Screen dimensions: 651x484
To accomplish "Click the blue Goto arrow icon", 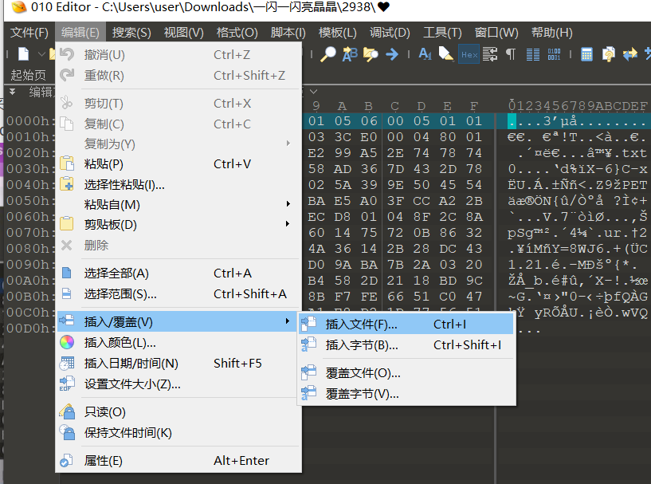I will pyautogui.click(x=392, y=54).
